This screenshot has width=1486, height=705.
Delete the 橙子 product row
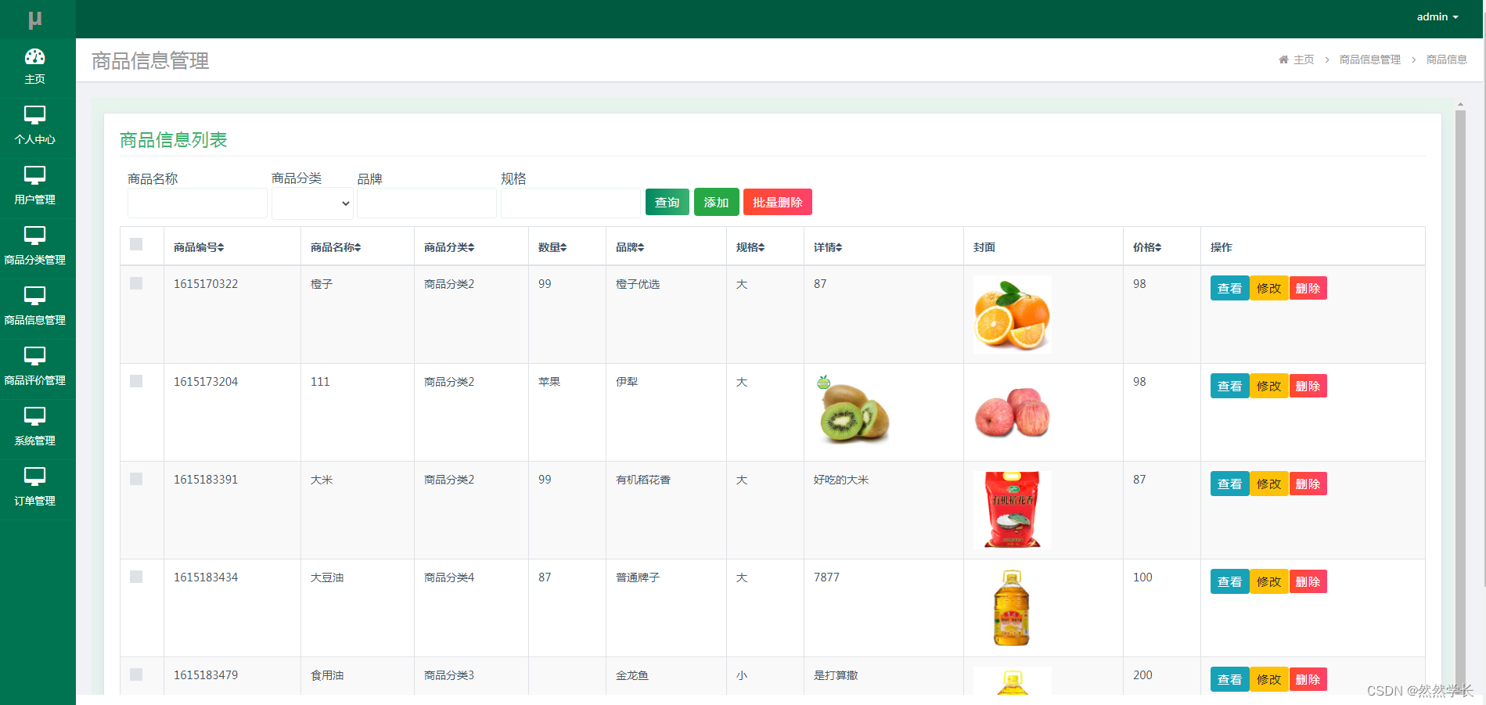[1308, 288]
